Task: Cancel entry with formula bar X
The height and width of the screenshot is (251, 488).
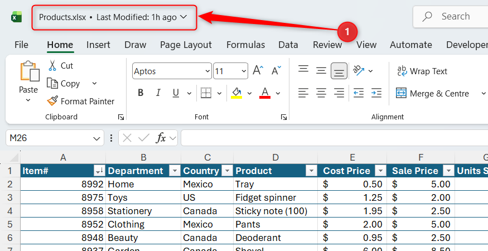Action: click(127, 138)
